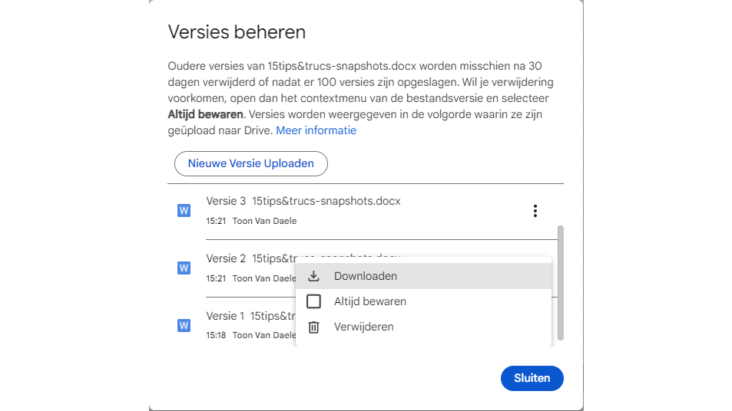Select the Versie 3 file name text
The width and height of the screenshot is (732, 411).
click(x=326, y=201)
